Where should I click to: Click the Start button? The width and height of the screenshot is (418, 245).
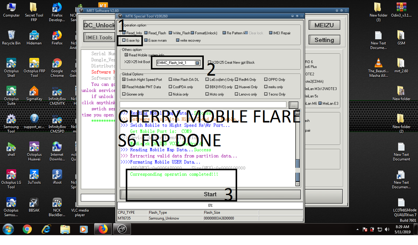pyautogui.click(x=210, y=194)
